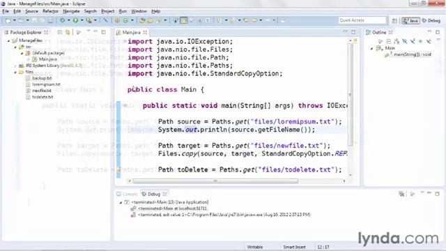Viewport: 446px width, 251px height.
Task: Click the green Run toolbar icon
Action: tap(76, 20)
